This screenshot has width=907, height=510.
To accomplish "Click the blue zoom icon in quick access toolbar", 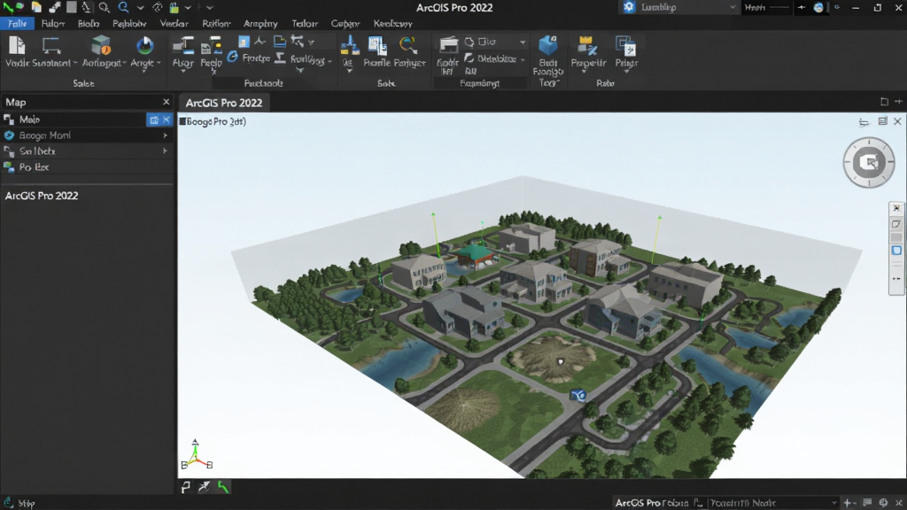I will (x=123, y=7).
